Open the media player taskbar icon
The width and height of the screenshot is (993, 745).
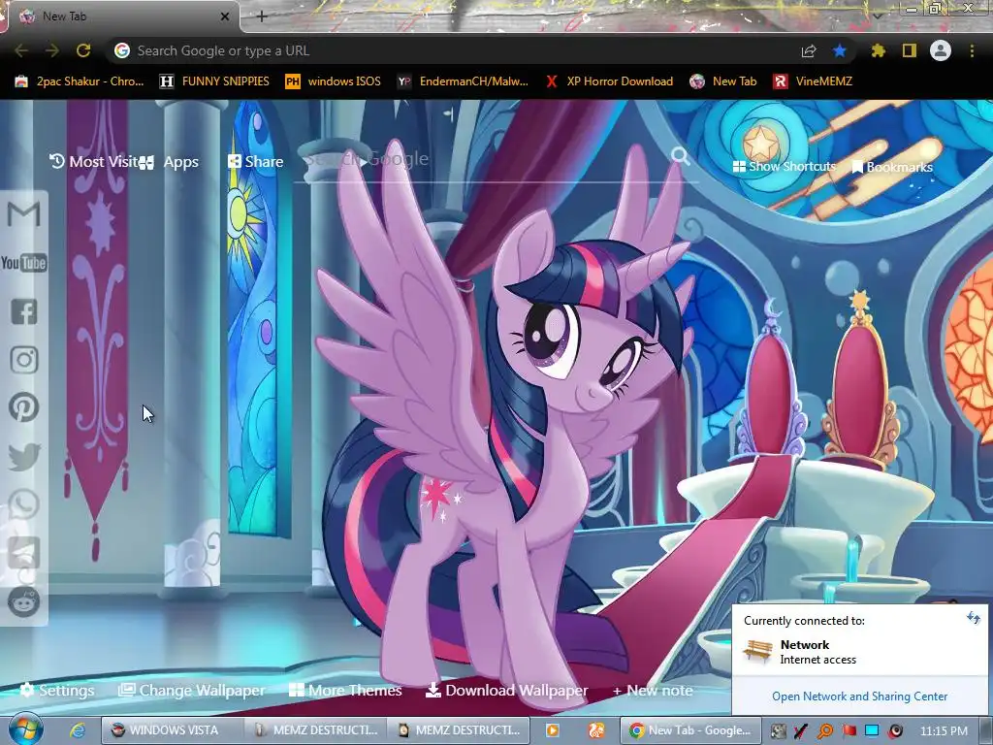pyautogui.click(x=552, y=730)
